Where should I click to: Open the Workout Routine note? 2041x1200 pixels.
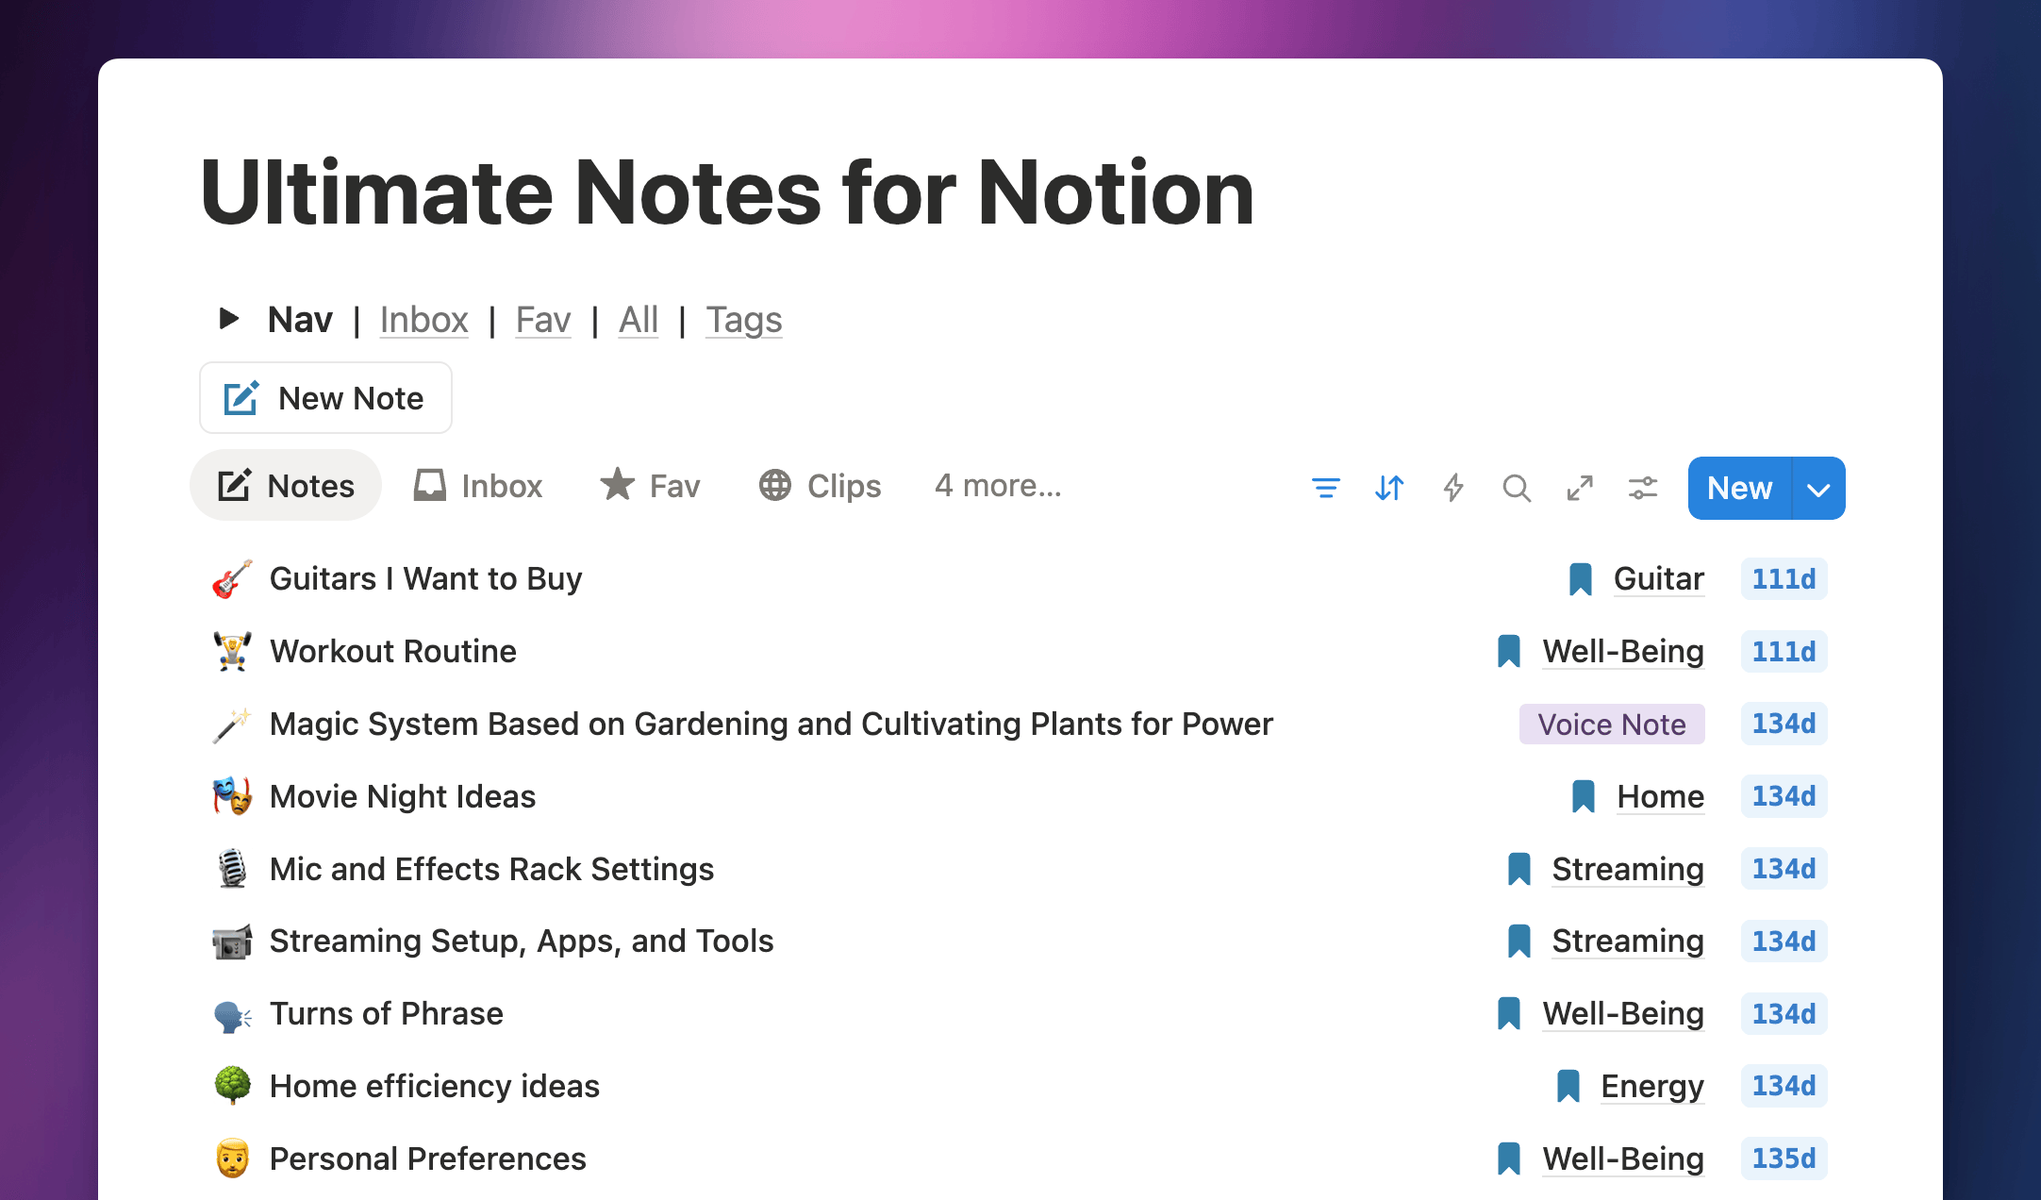(392, 652)
